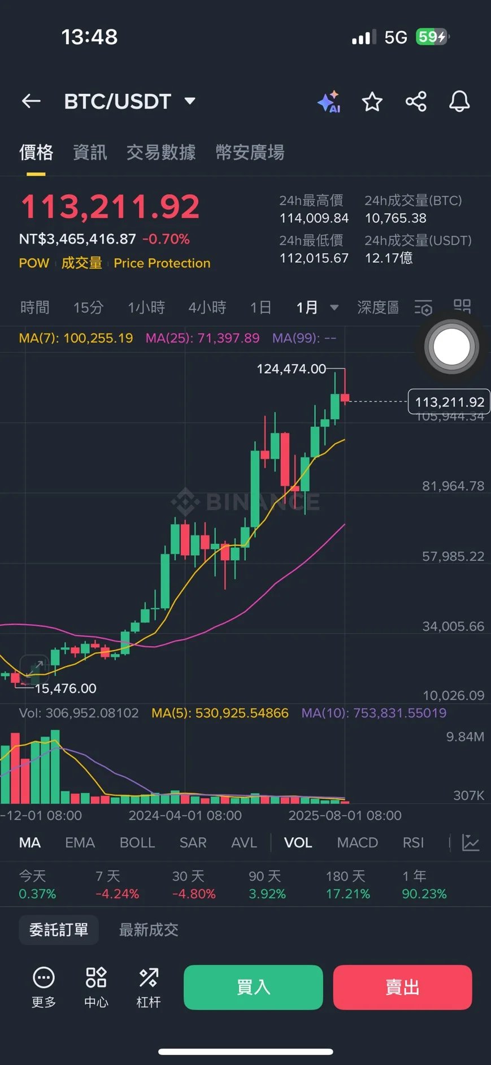The width and height of the screenshot is (491, 1065).
Task: Open 更多 options icon
Action: click(44, 987)
